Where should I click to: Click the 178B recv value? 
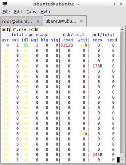click(97, 66)
